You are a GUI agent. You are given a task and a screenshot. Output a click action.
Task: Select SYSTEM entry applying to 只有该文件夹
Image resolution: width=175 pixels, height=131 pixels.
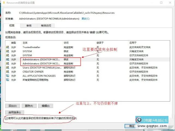[x=87, y=51]
